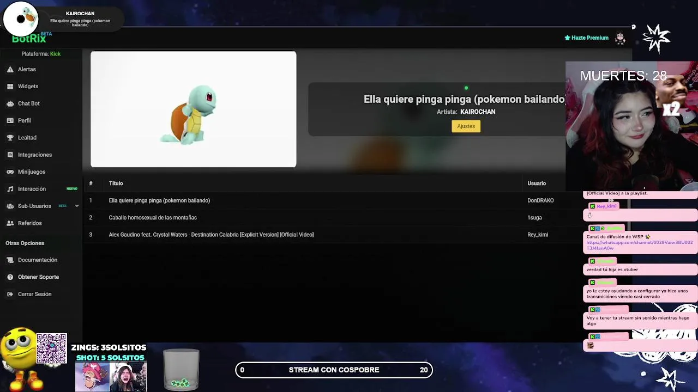Click the Título column header
The width and height of the screenshot is (698, 392).
116,183
